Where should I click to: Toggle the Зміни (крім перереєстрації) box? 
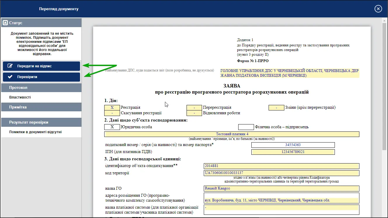(x=276, y=108)
